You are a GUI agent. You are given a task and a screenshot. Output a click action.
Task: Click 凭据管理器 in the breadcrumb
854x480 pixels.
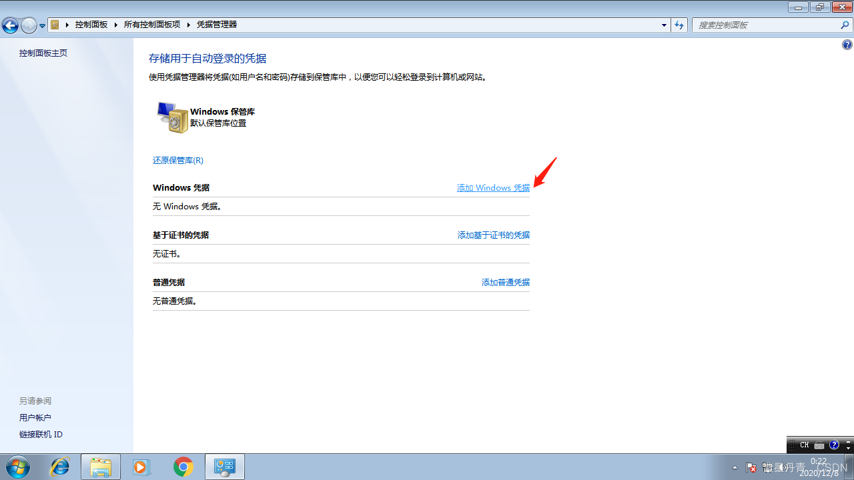(x=217, y=25)
